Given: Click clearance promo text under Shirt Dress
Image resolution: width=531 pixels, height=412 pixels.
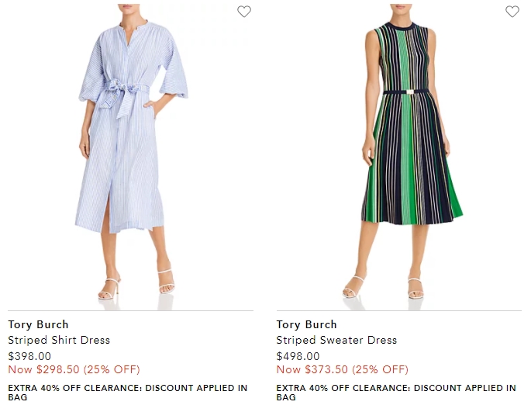Looking at the screenshot, I should click(128, 393).
